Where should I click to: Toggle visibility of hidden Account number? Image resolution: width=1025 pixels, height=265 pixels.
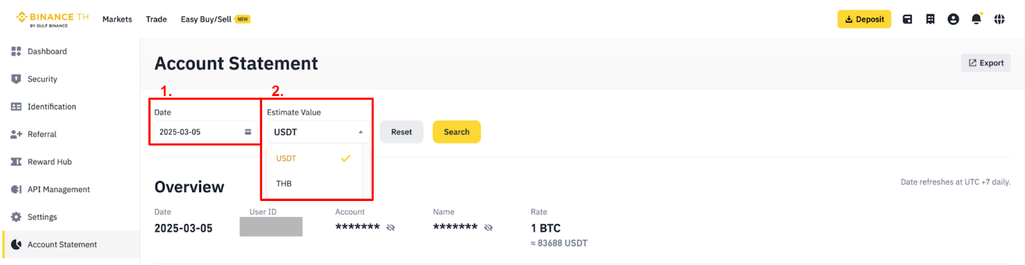pyautogui.click(x=391, y=227)
